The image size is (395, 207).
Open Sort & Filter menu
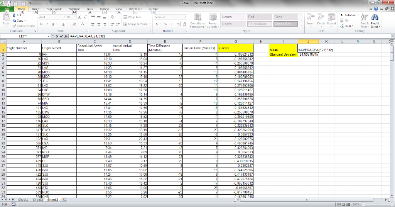point(364,21)
